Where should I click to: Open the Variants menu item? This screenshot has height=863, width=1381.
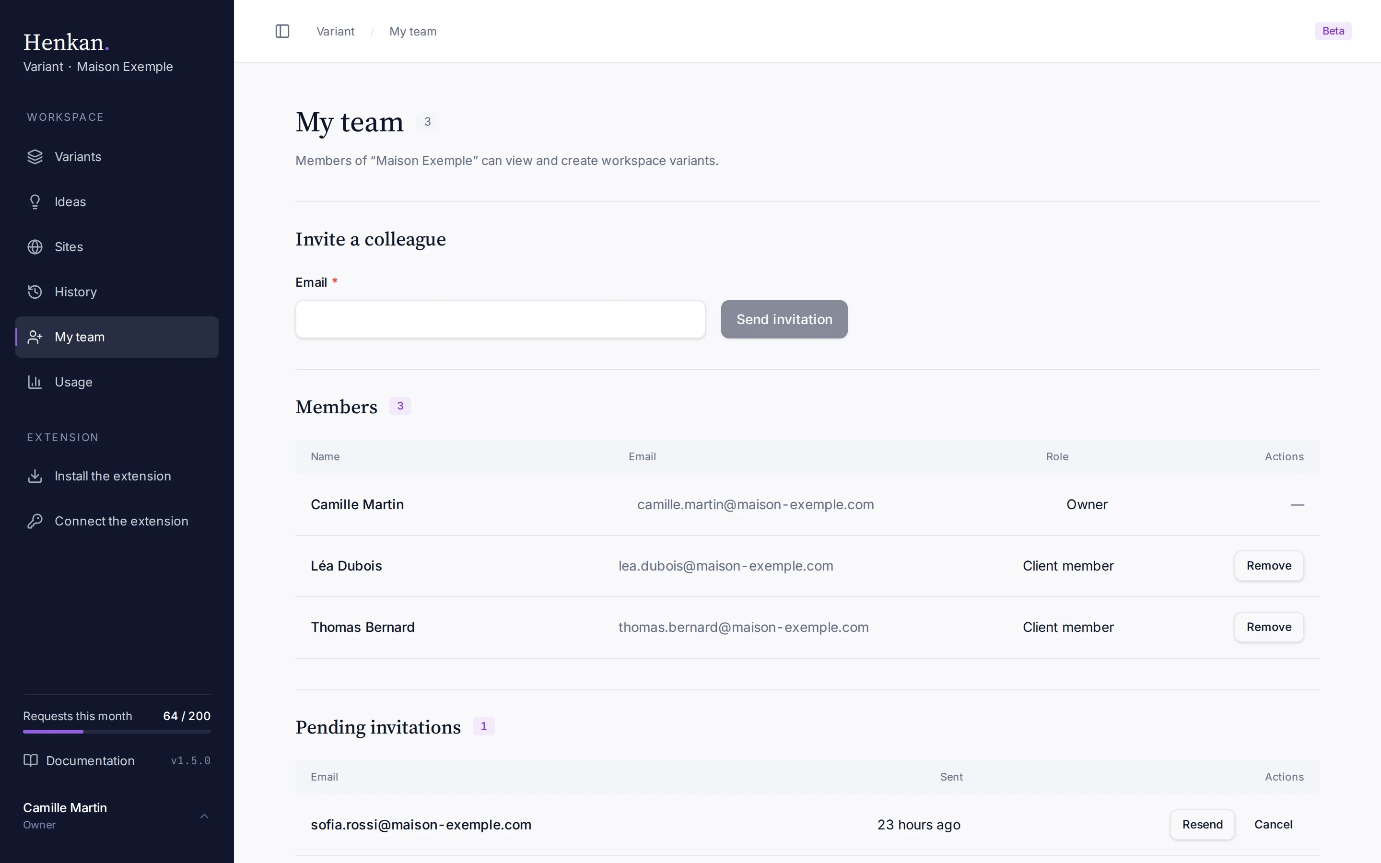117,157
